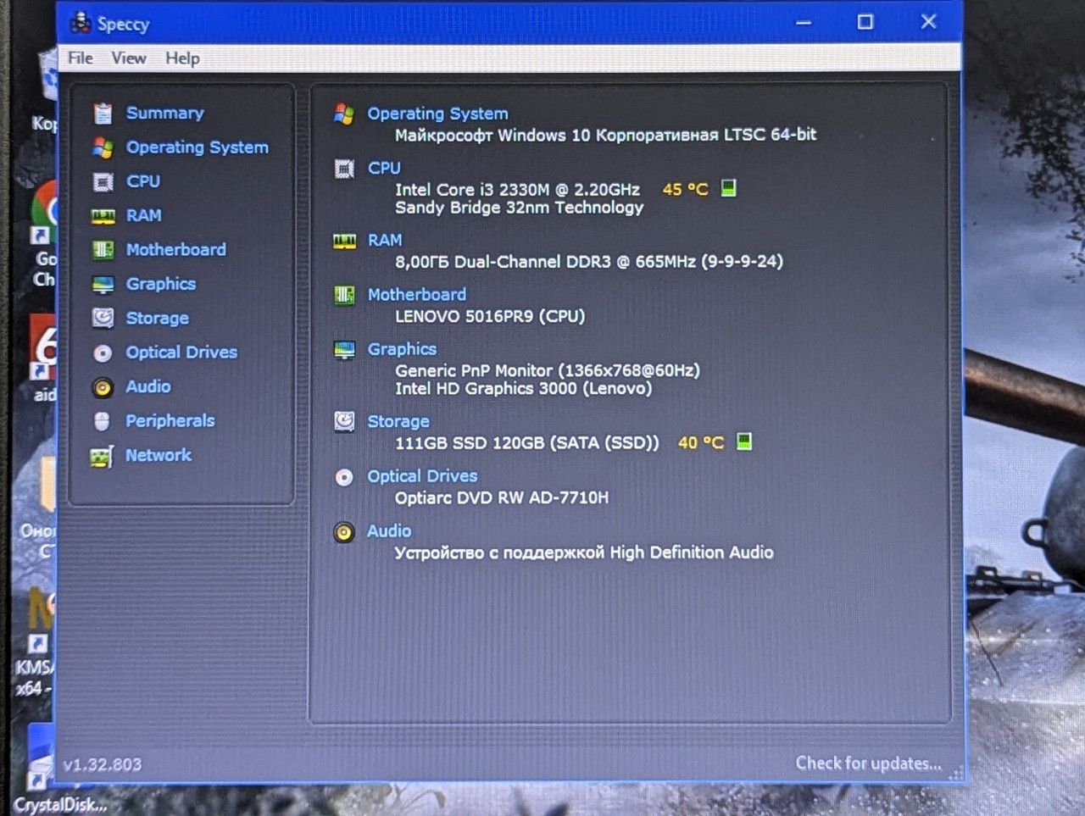
Task: Select the CPU sidebar icon
Action: (103, 181)
